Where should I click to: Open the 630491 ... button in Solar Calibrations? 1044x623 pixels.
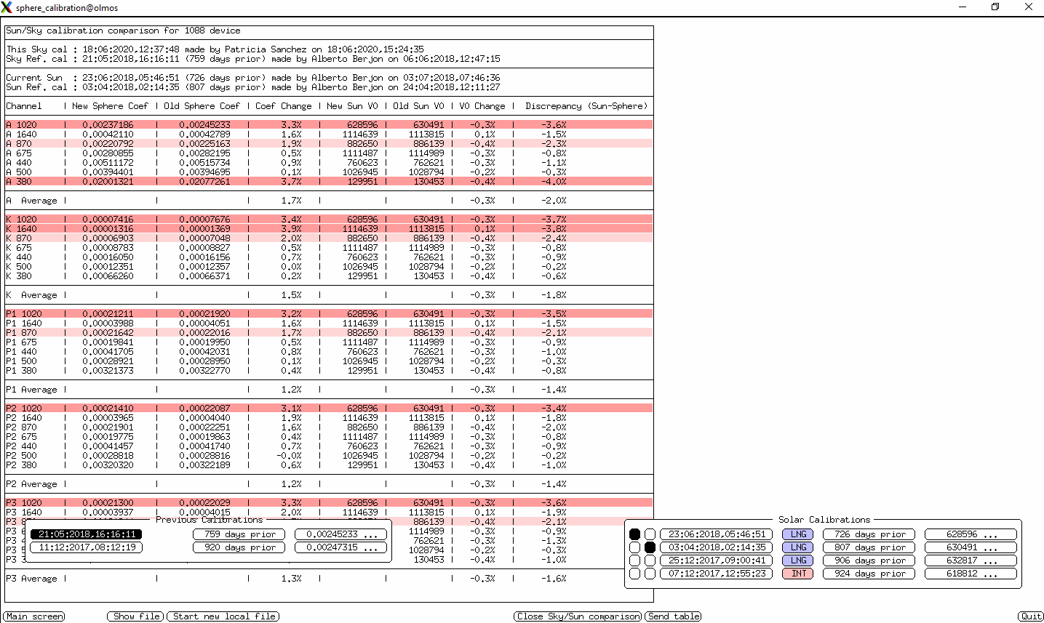971,547
